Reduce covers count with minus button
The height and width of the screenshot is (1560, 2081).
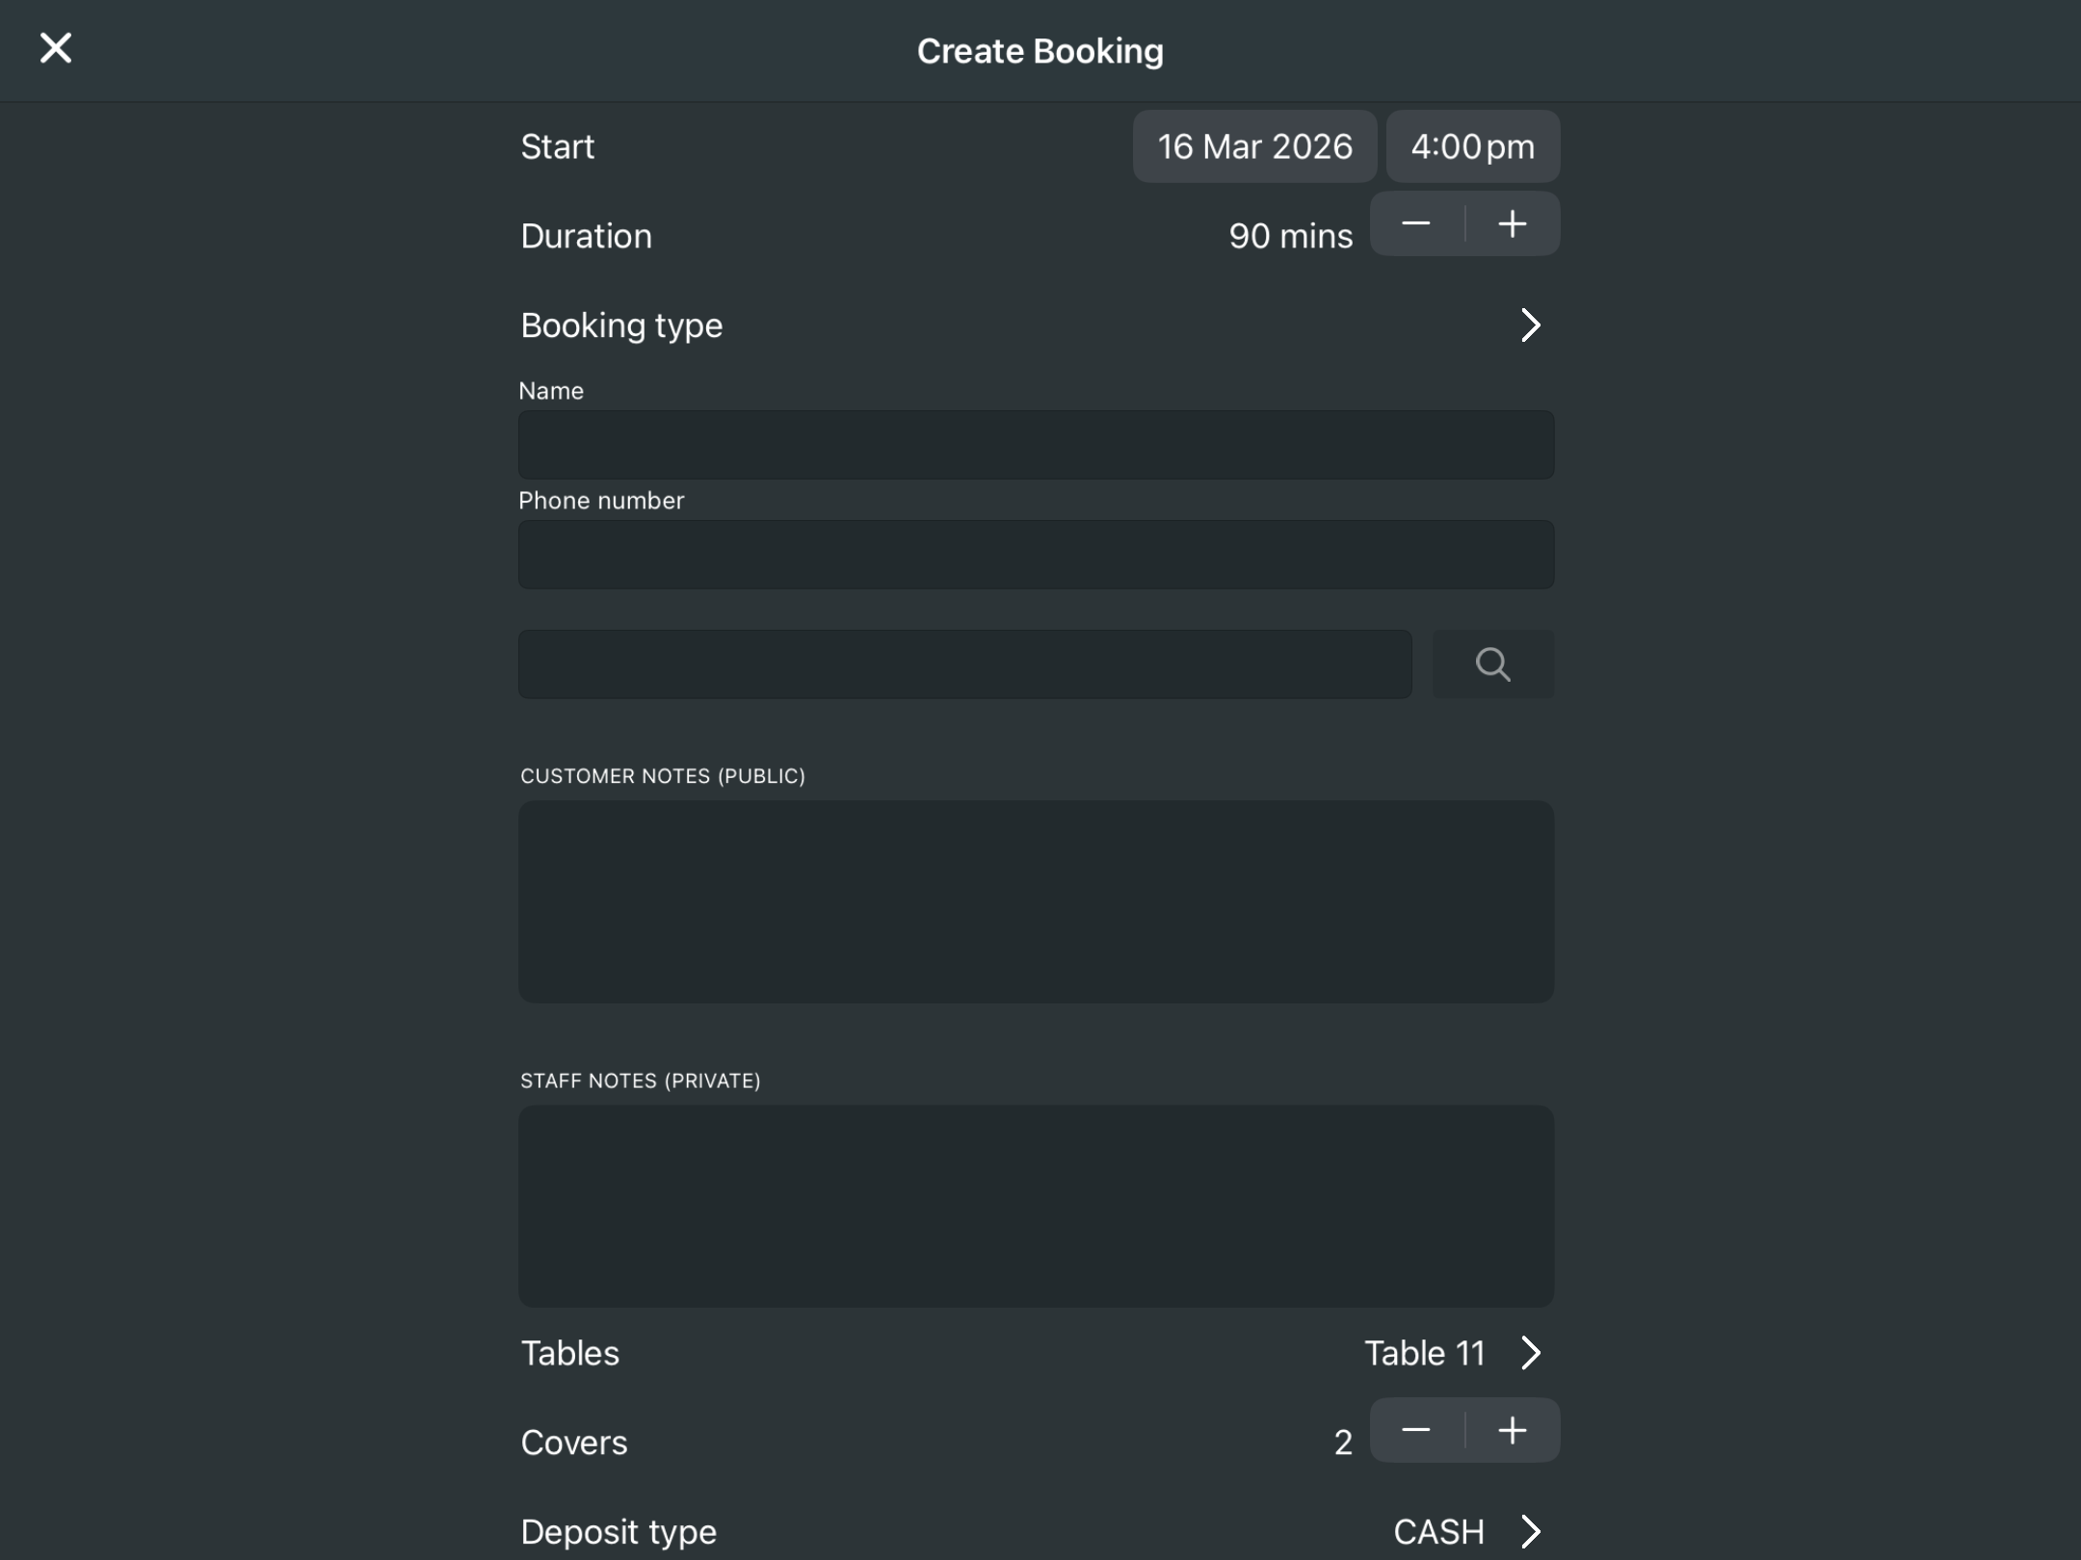[1415, 1430]
